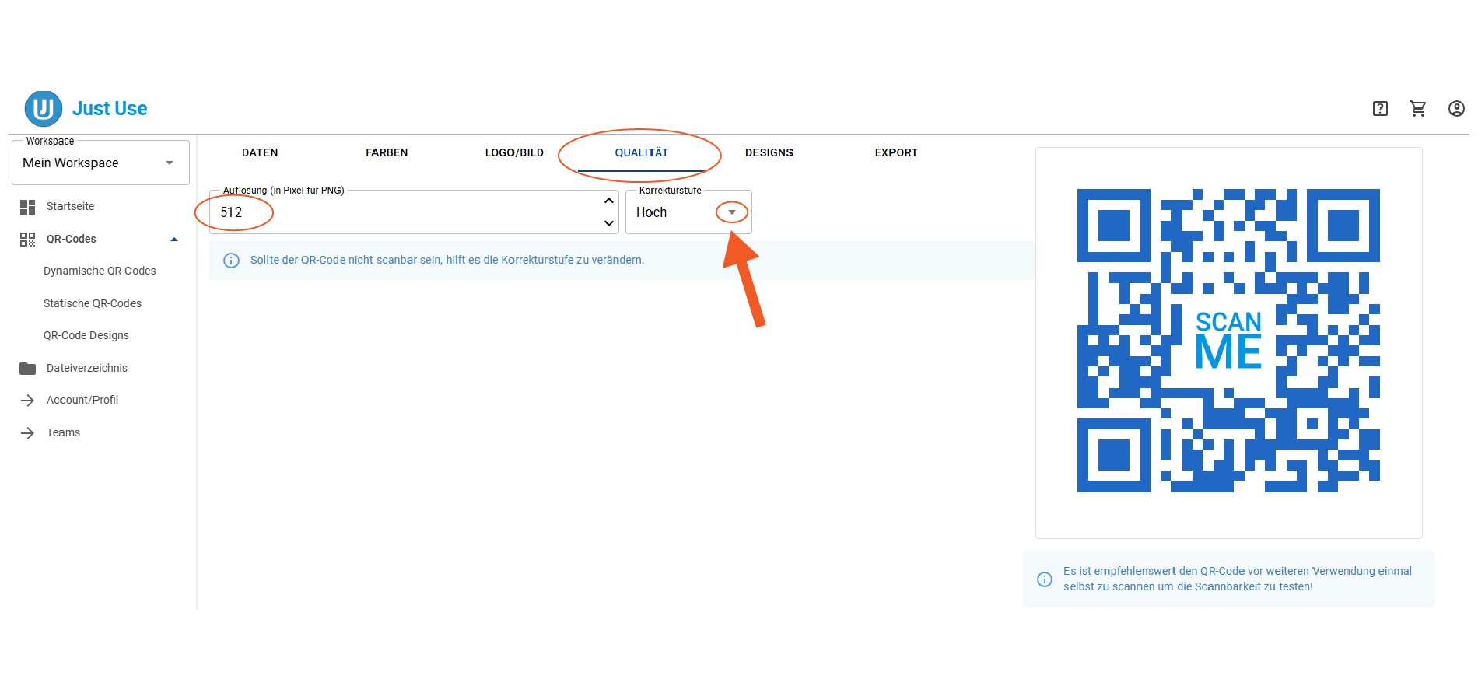1478x700 pixels.
Task: Decrease resolution with the down stepper
Action: point(609,223)
